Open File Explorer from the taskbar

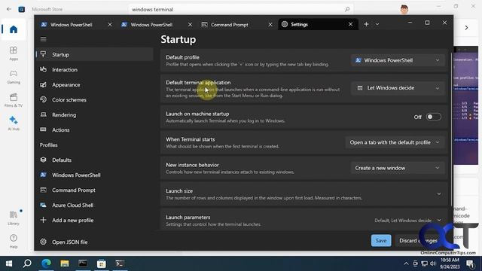(65, 263)
